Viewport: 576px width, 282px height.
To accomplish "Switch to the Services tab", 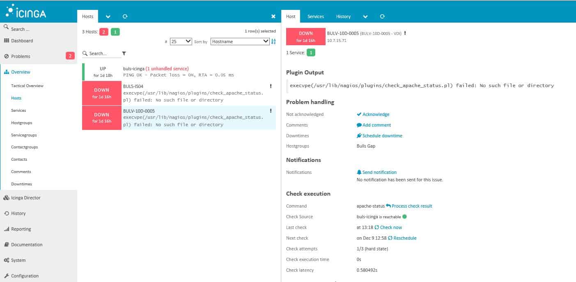I will pos(316,16).
